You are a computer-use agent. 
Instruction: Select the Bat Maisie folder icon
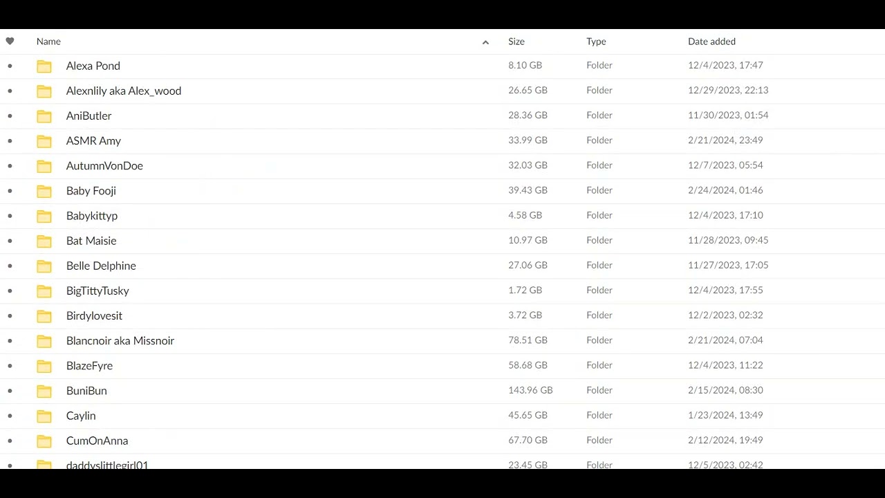[44, 241]
